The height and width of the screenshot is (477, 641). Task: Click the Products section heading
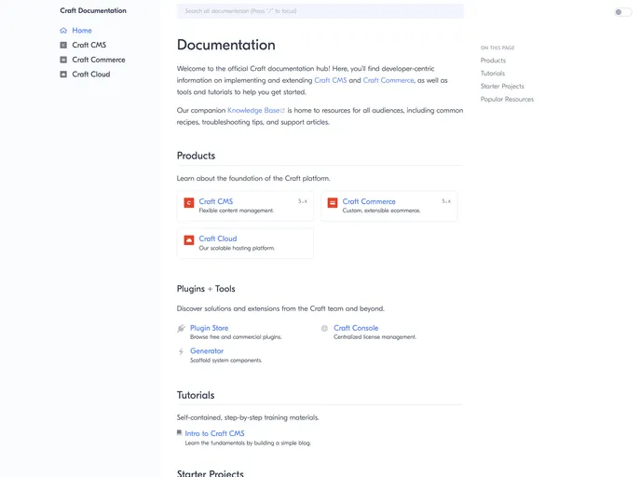coord(196,156)
